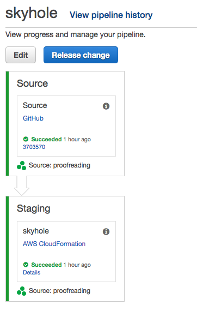Click the info icon in skyhole action
The height and width of the screenshot is (317, 197).
[106, 231]
